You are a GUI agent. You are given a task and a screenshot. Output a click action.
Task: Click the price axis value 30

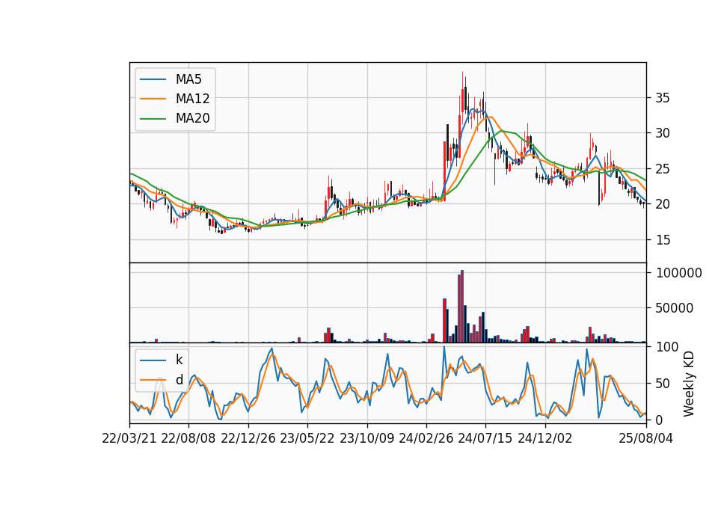(663, 133)
